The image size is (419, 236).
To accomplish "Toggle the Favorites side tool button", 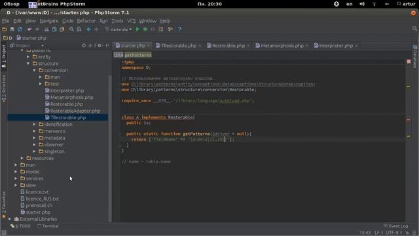I will click(4, 205).
